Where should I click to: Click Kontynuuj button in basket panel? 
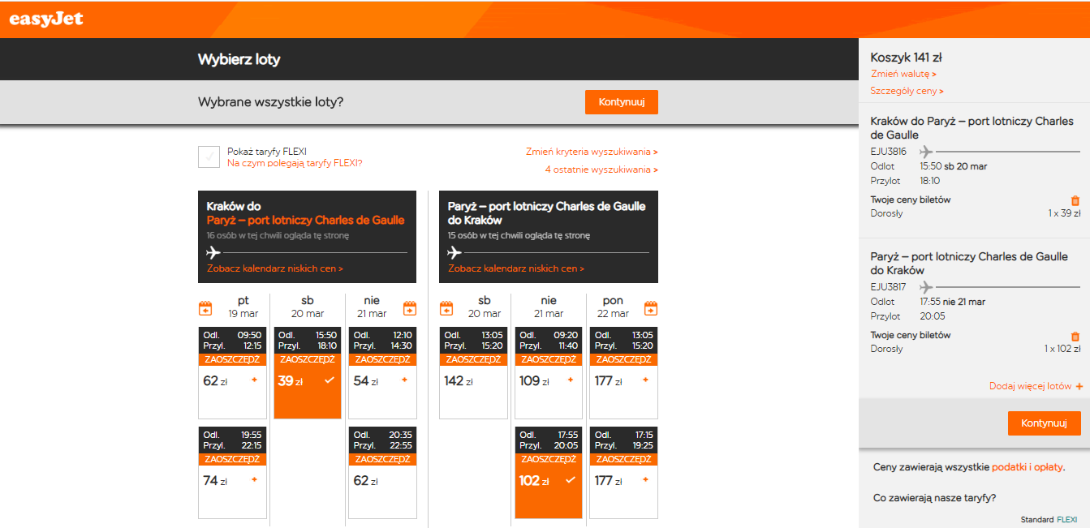(x=1045, y=423)
